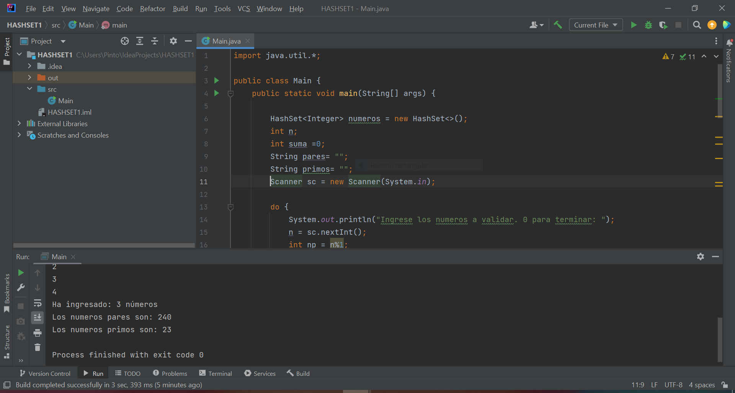
Task: Open the Refactor menu
Action: click(152, 8)
